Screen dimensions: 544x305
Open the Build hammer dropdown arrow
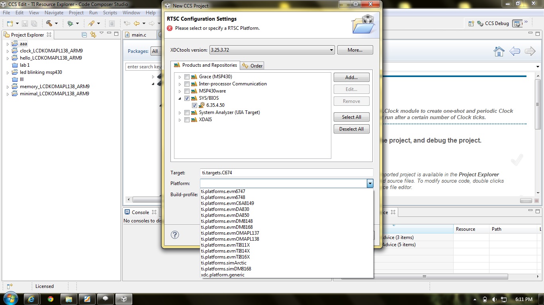tap(56, 23)
